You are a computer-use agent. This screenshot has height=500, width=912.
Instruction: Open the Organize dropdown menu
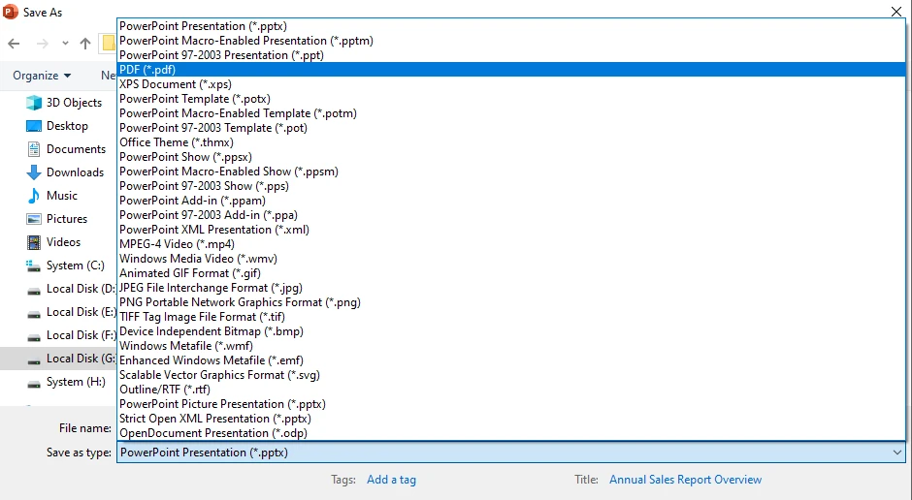[42, 76]
